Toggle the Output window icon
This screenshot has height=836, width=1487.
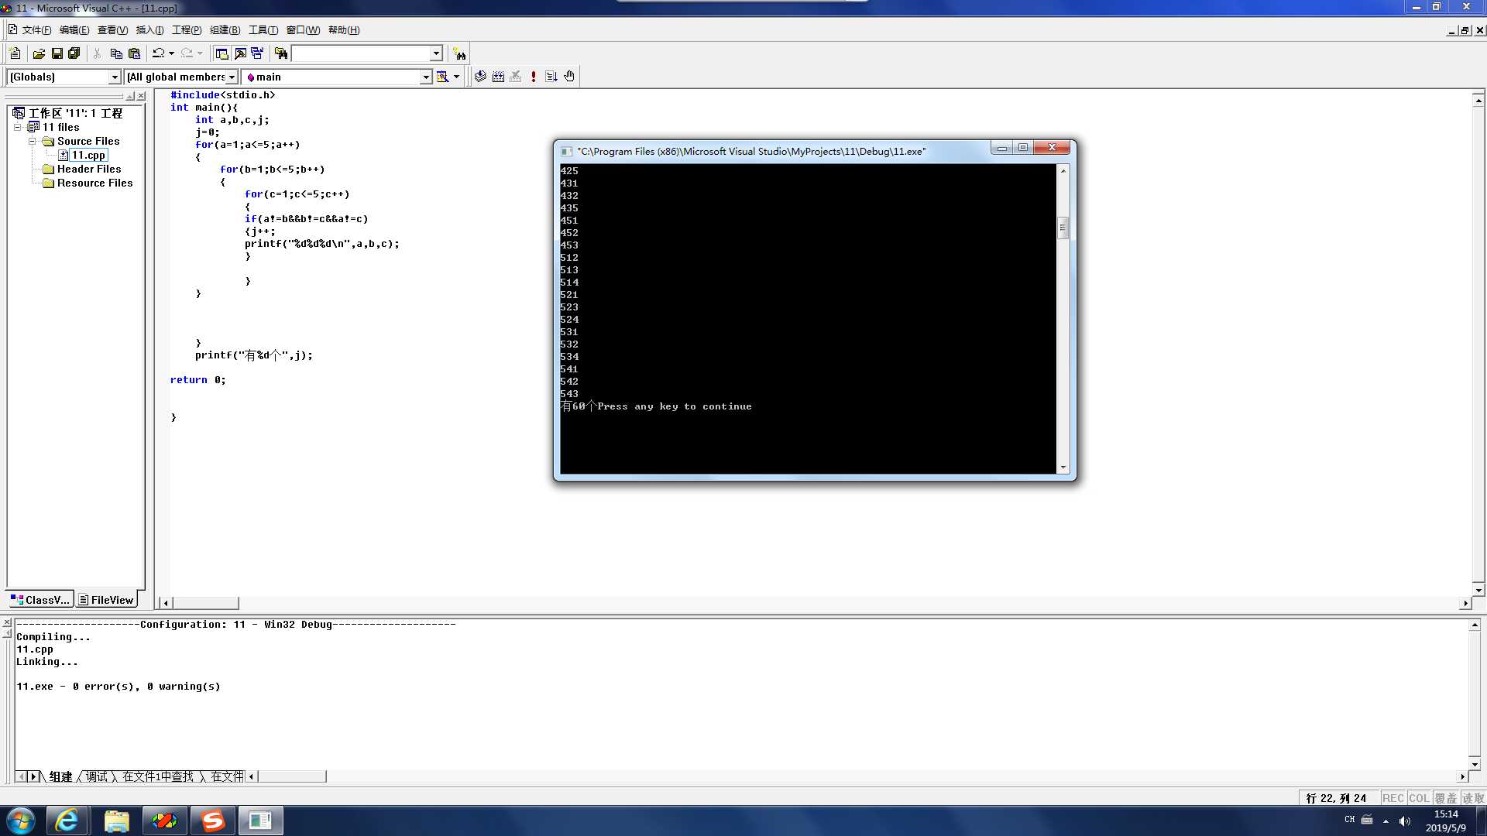pos(240,53)
